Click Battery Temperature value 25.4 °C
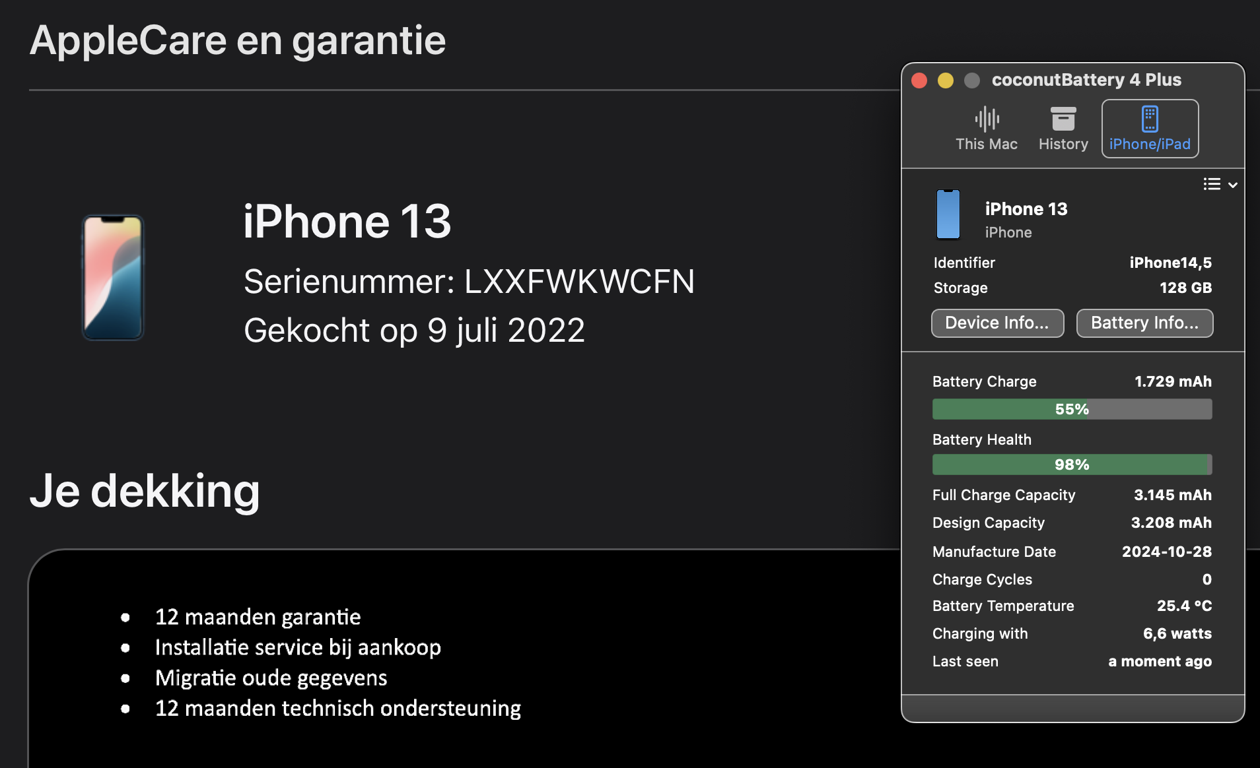Screen dimensions: 1260x768 pos(1184,606)
